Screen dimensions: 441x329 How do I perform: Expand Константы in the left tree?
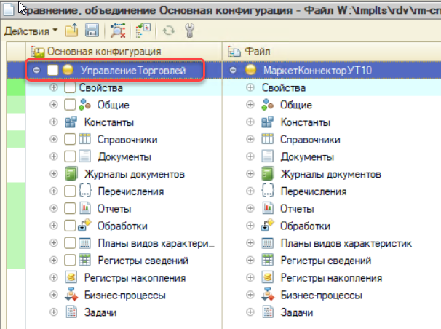(53, 122)
